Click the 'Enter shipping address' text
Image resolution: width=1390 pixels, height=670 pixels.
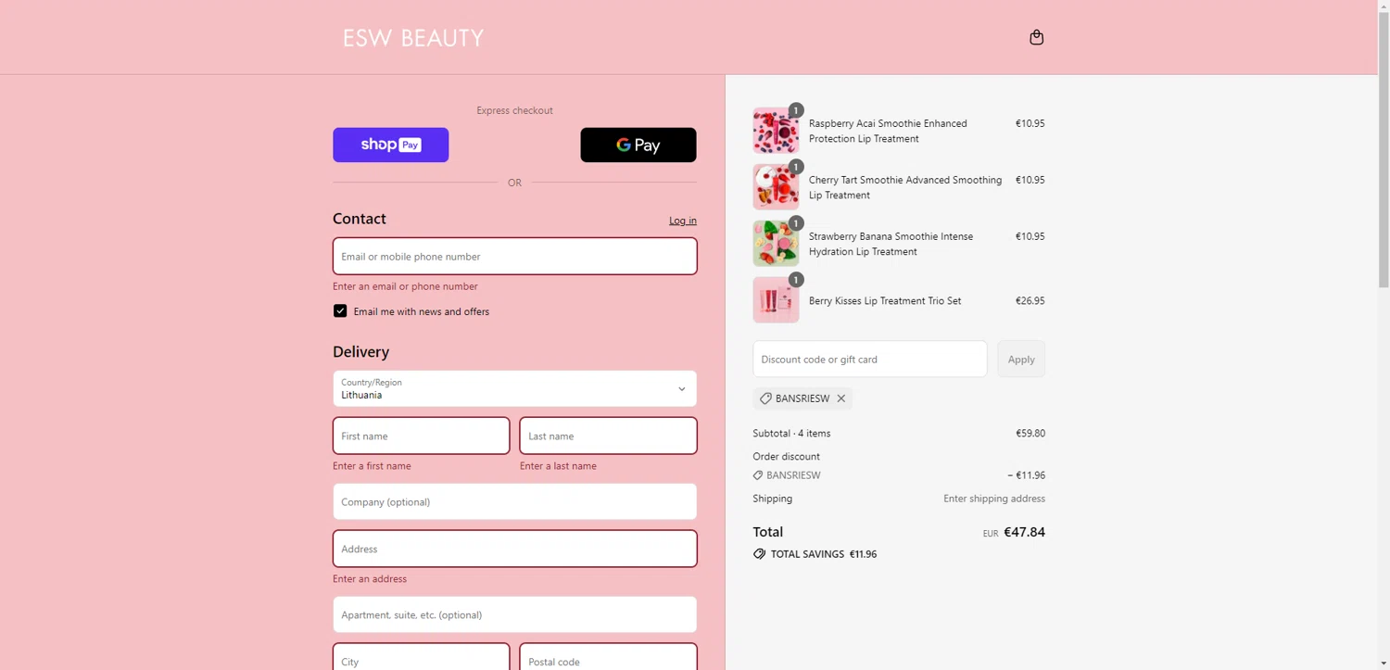[x=994, y=499]
